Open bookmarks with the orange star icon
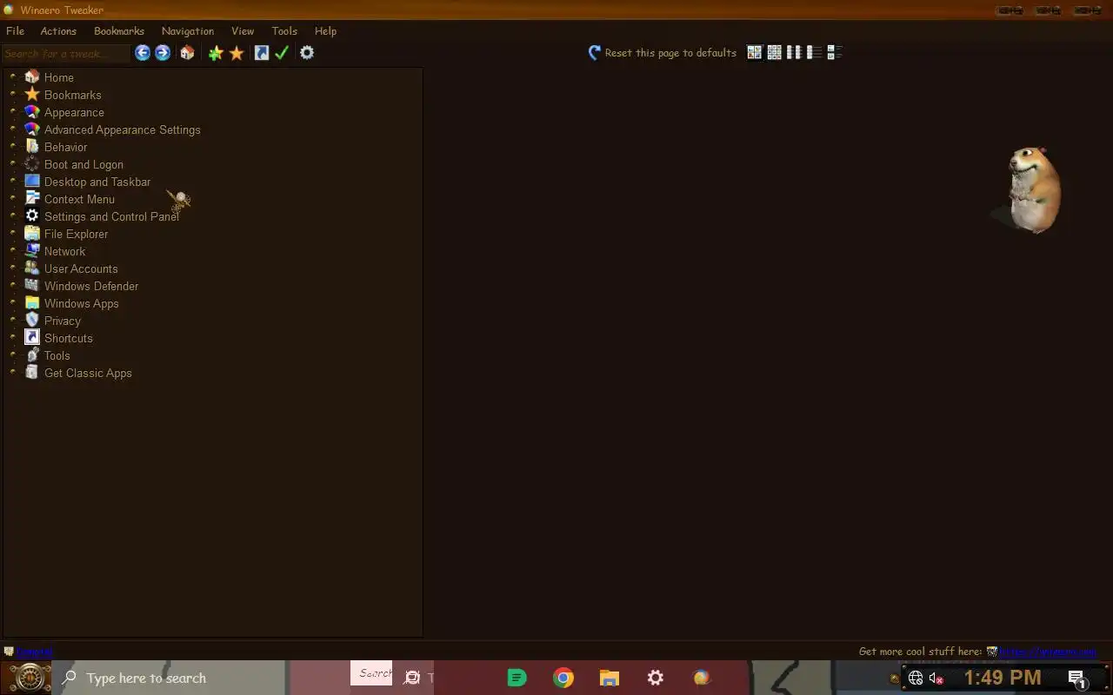 click(x=237, y=53)
